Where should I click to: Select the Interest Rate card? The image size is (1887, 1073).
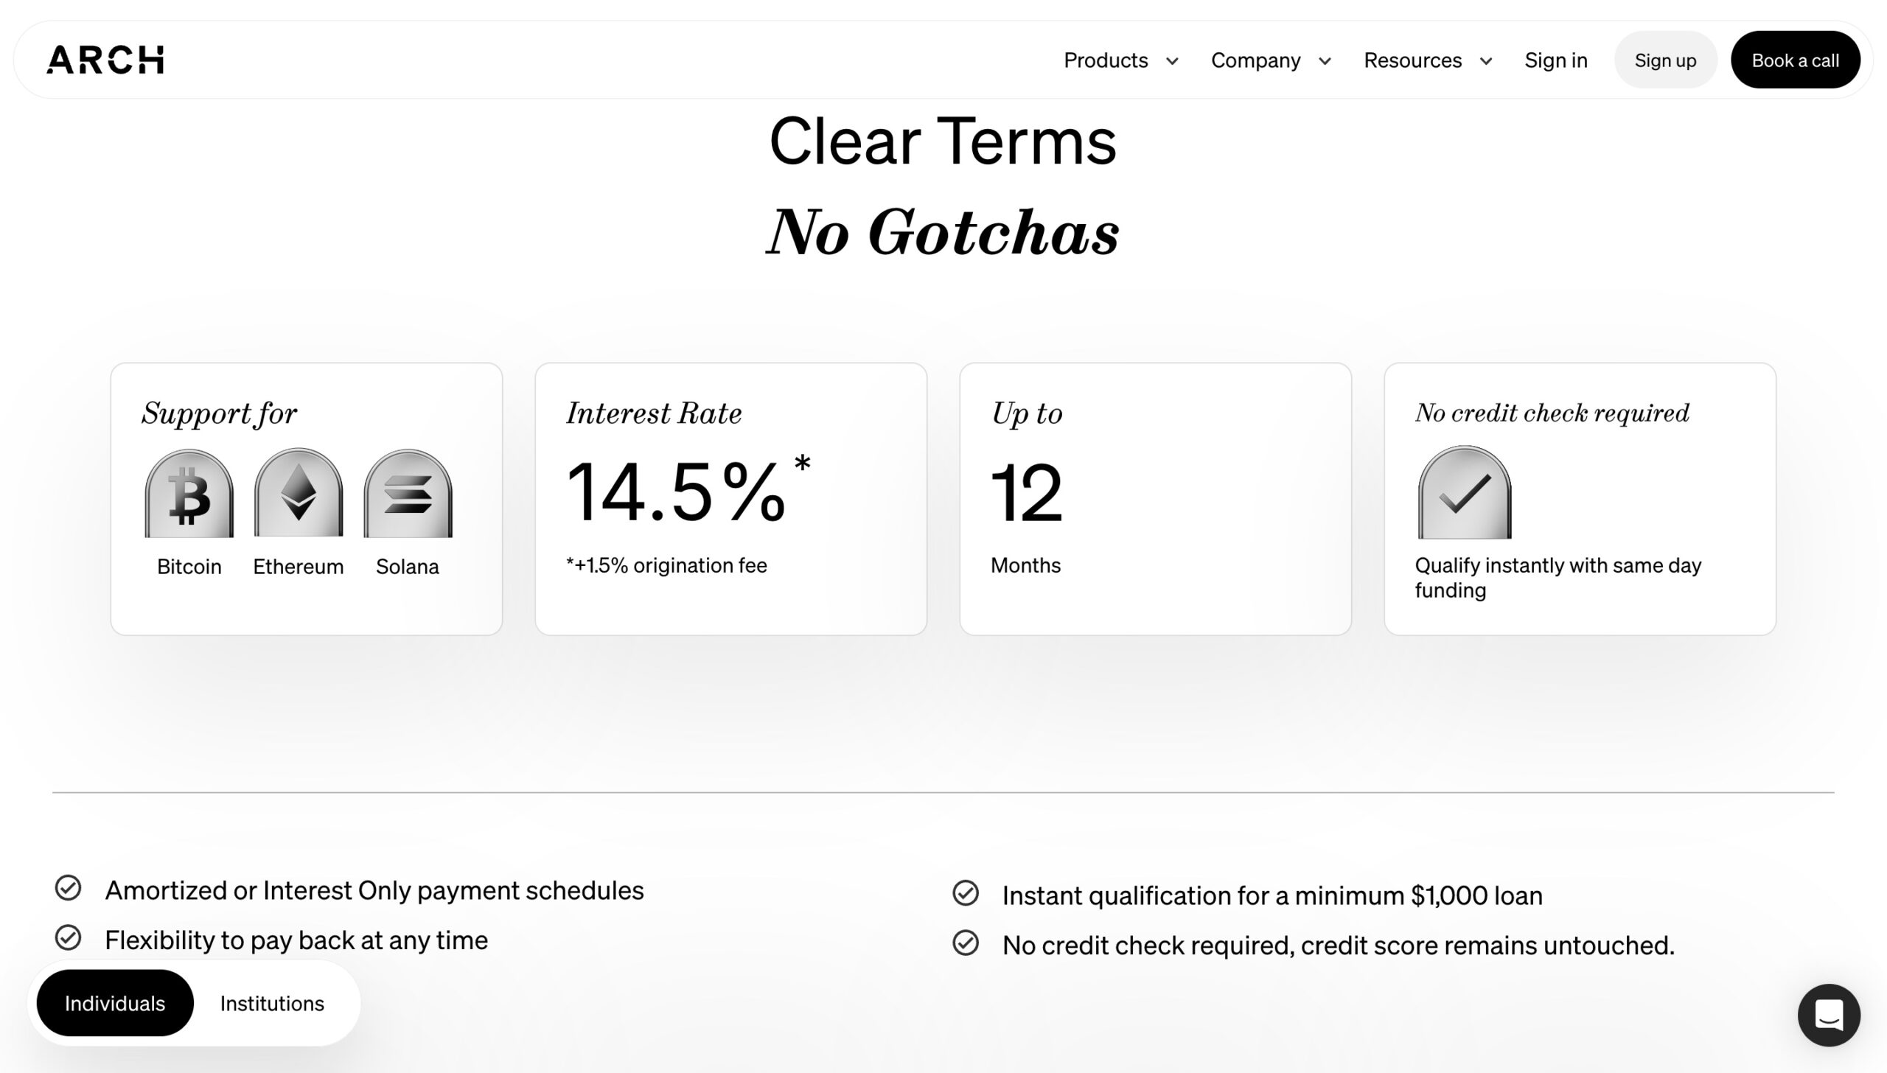coord(732,497)
